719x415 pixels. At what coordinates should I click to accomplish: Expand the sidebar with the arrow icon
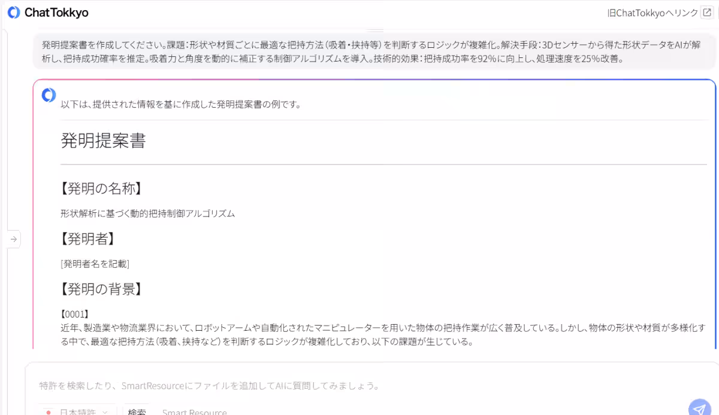point(13,238)
